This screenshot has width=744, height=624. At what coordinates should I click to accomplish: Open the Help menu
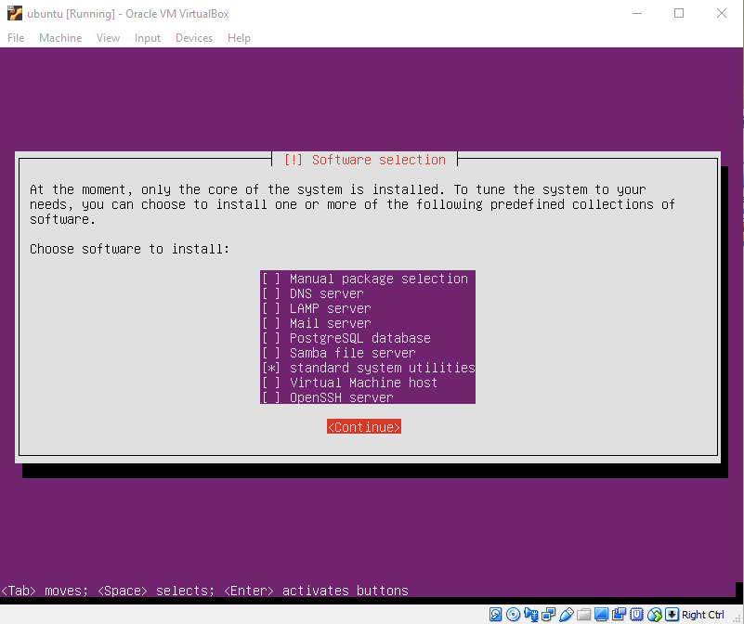point(239,38)
